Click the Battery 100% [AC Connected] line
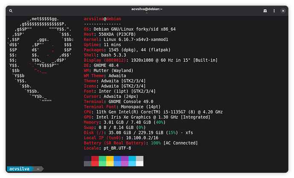This screenshot has width=294, height=178. pyautogui.click(x=141, y=143)
